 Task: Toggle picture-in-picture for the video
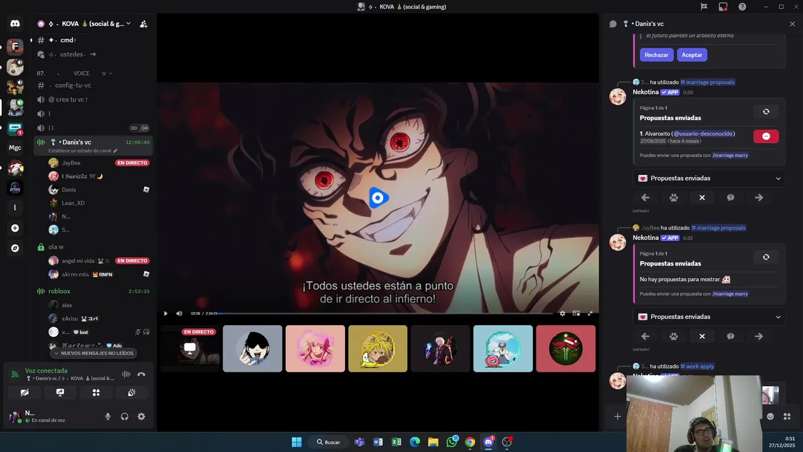576,313
